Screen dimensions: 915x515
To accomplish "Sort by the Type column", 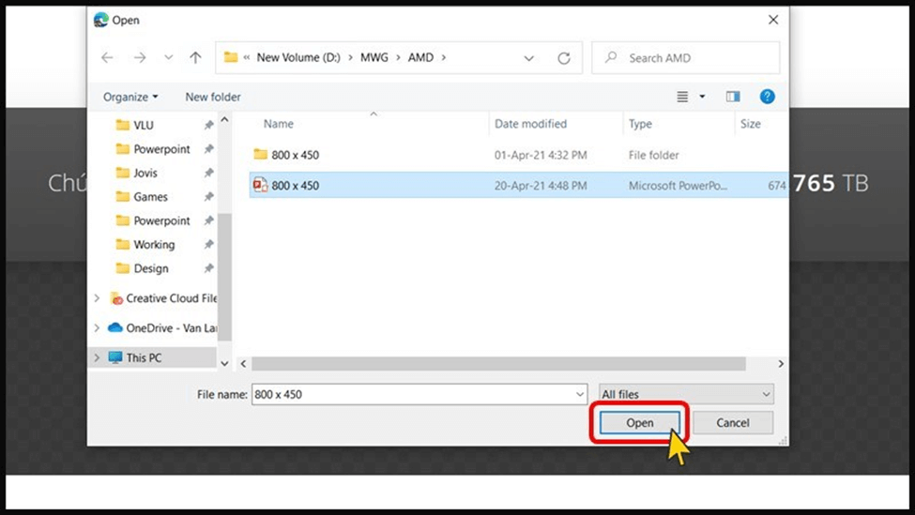I will [x=640, y=124].
